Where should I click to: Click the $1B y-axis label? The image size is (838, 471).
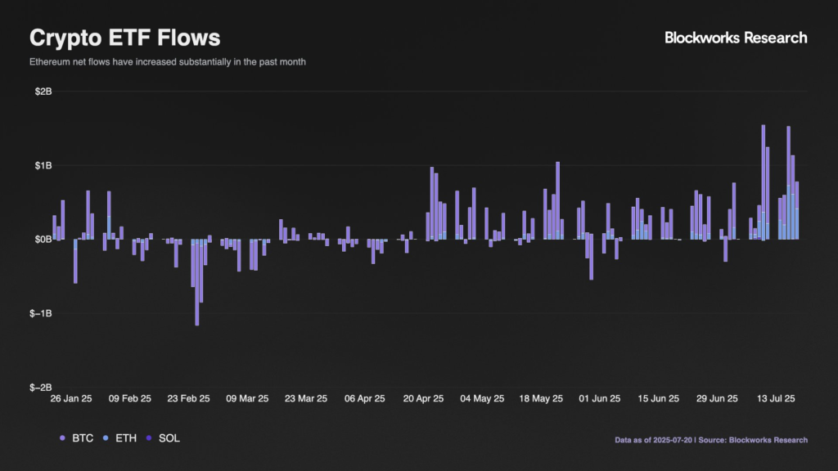pyautogui.click(x=42, y=165)
